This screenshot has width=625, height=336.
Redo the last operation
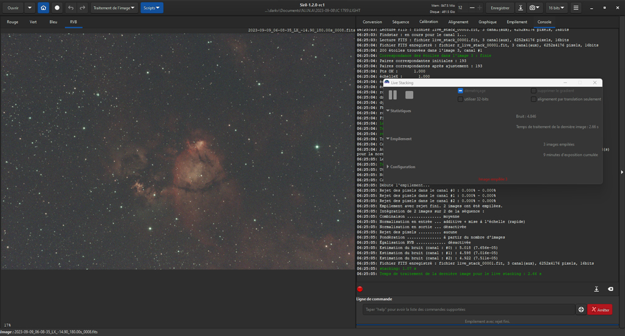[82, 8]
